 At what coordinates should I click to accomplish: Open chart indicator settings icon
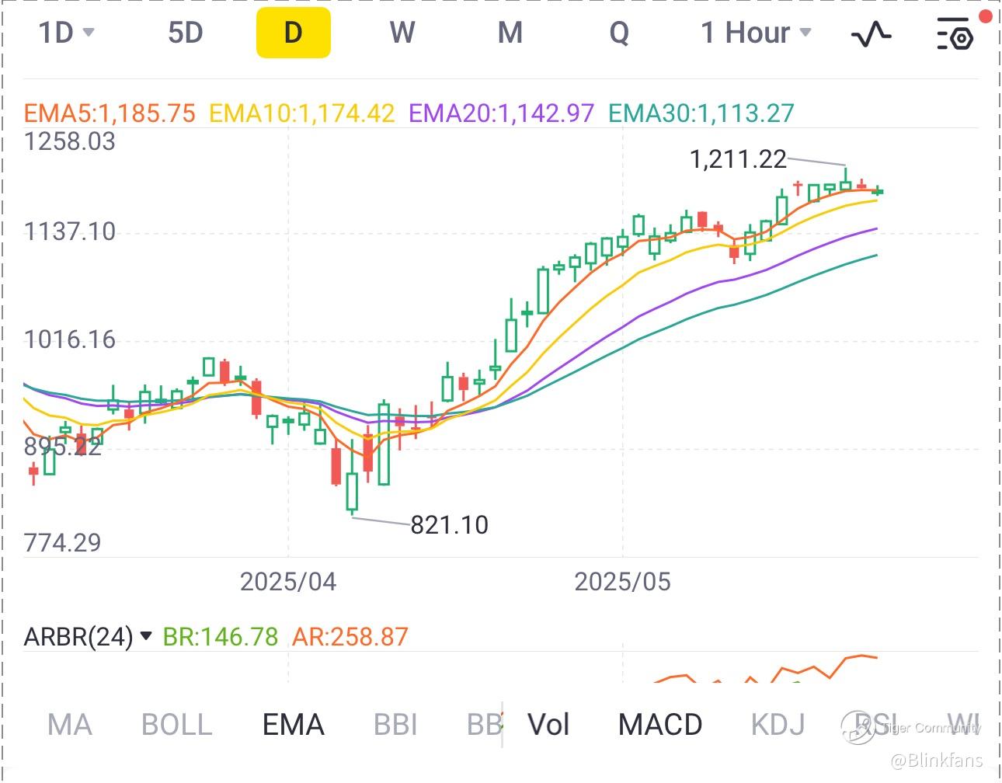tap(955, 33)
